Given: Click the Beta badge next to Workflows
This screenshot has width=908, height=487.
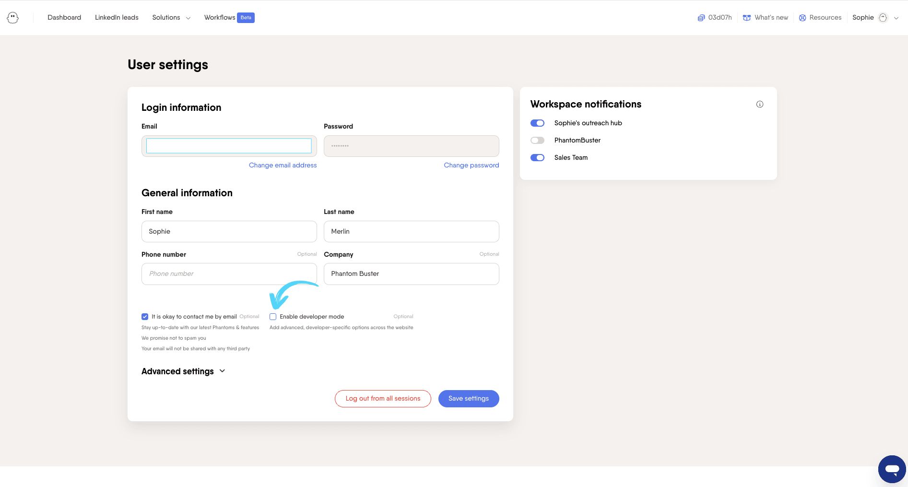Looking at the screenshot, I should click(246, 18).
